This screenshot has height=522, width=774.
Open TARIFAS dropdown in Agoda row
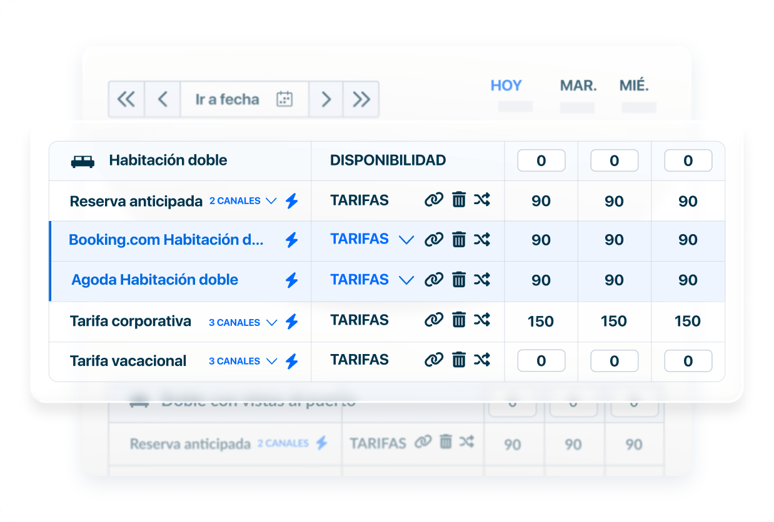click(406, 280)
